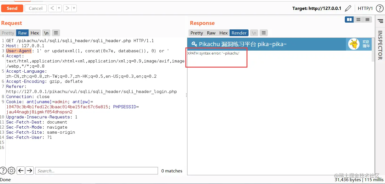This screenshot has height=184, width=385.
Task: Select top-bottom split layout
Action: pos(358,20)
